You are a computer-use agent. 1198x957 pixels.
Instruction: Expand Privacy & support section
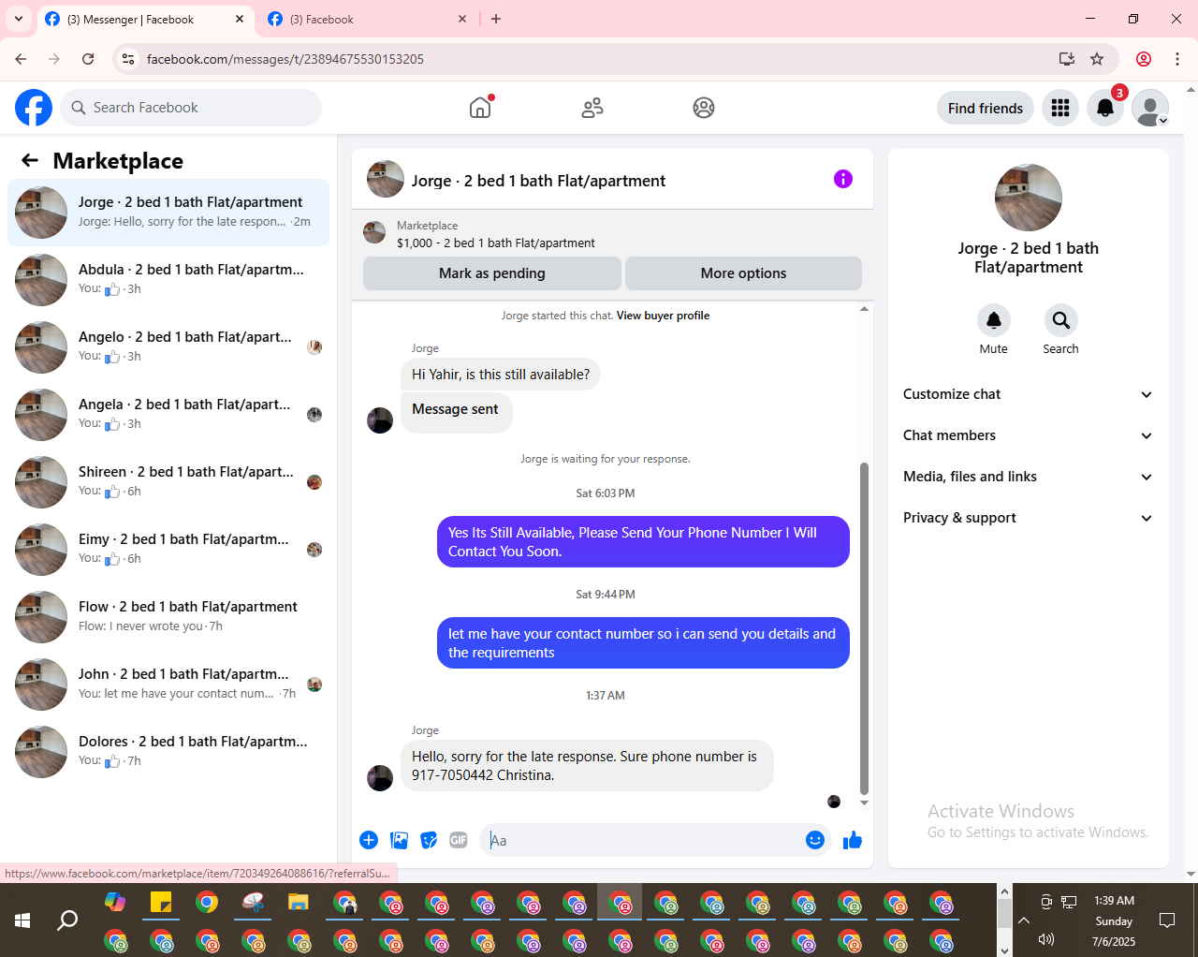[1028, 518]
